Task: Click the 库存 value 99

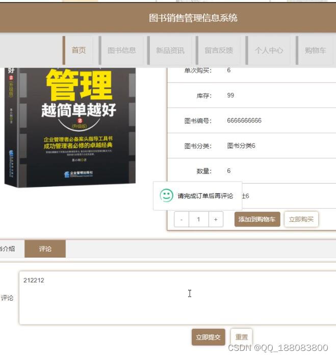Action: 230,95
